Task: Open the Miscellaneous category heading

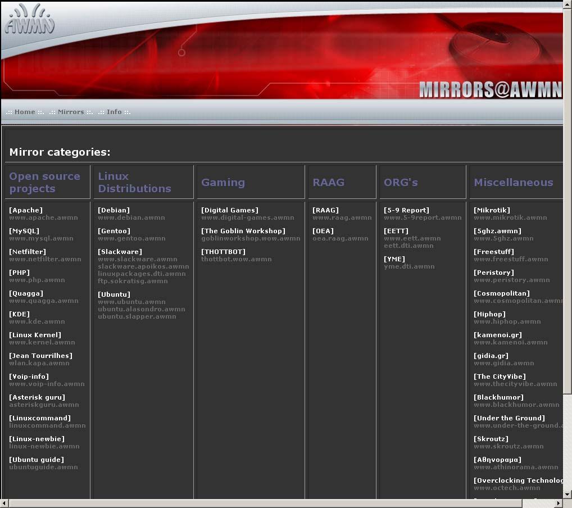Action: click(x=513, y=183)
